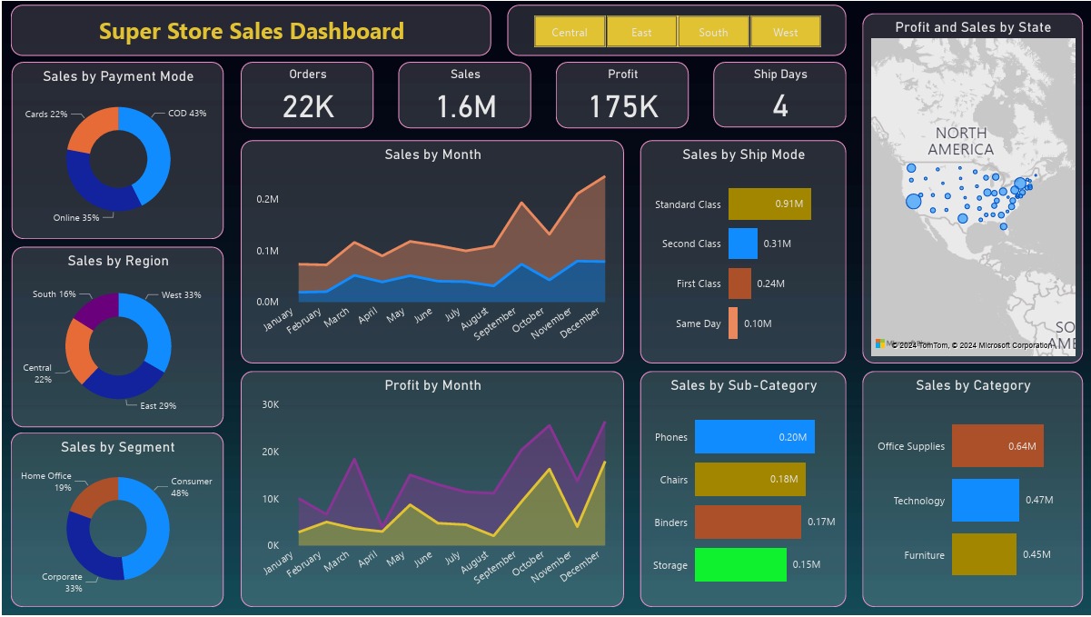Image resolution: width=1091 pixels, height=617 pixels.
Task: Filter dashboard by East region
Action: tap(641, 32)
